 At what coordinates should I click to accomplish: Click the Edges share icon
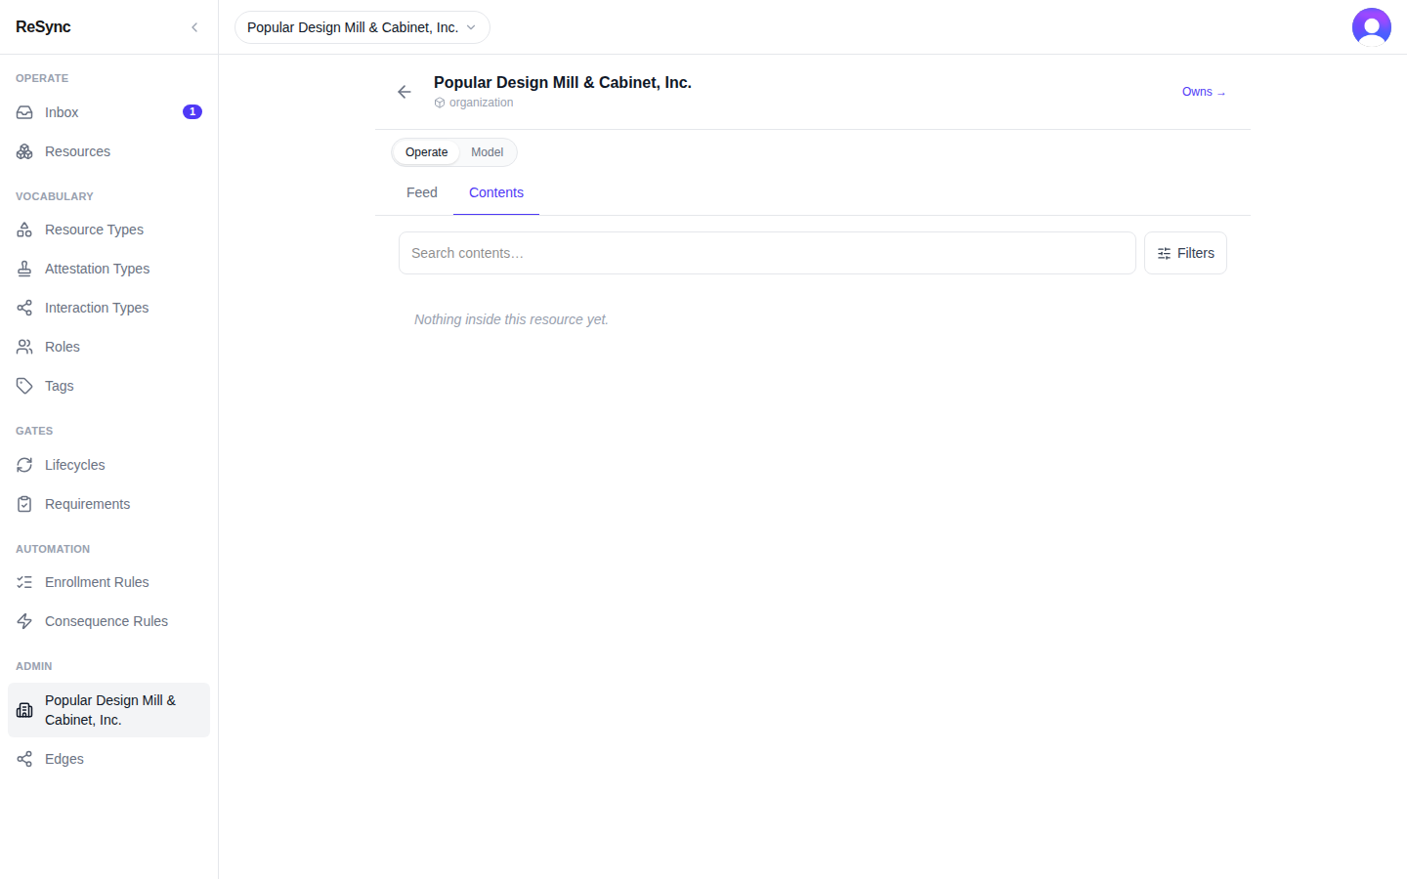(24, 759)
